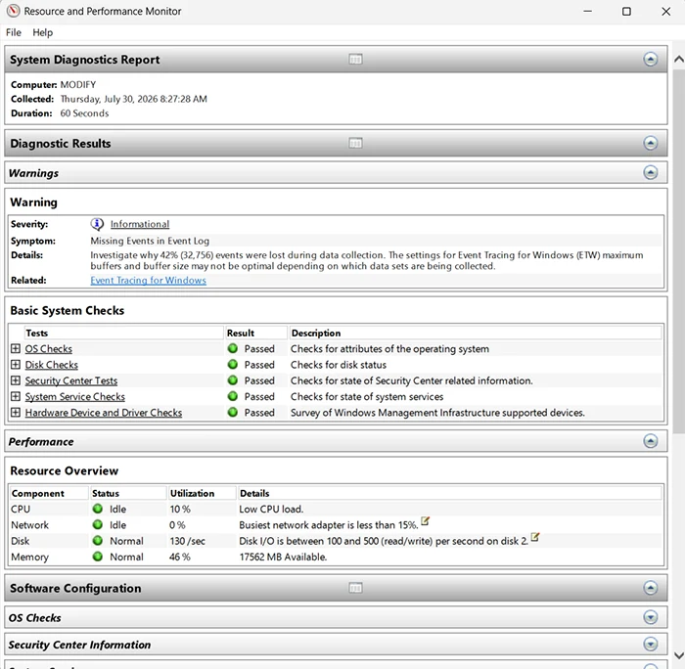The height and width of the screenshot is (669, 685).
Task: Click the '60 Seconds' duration value
Action: (x=84, y=113)
